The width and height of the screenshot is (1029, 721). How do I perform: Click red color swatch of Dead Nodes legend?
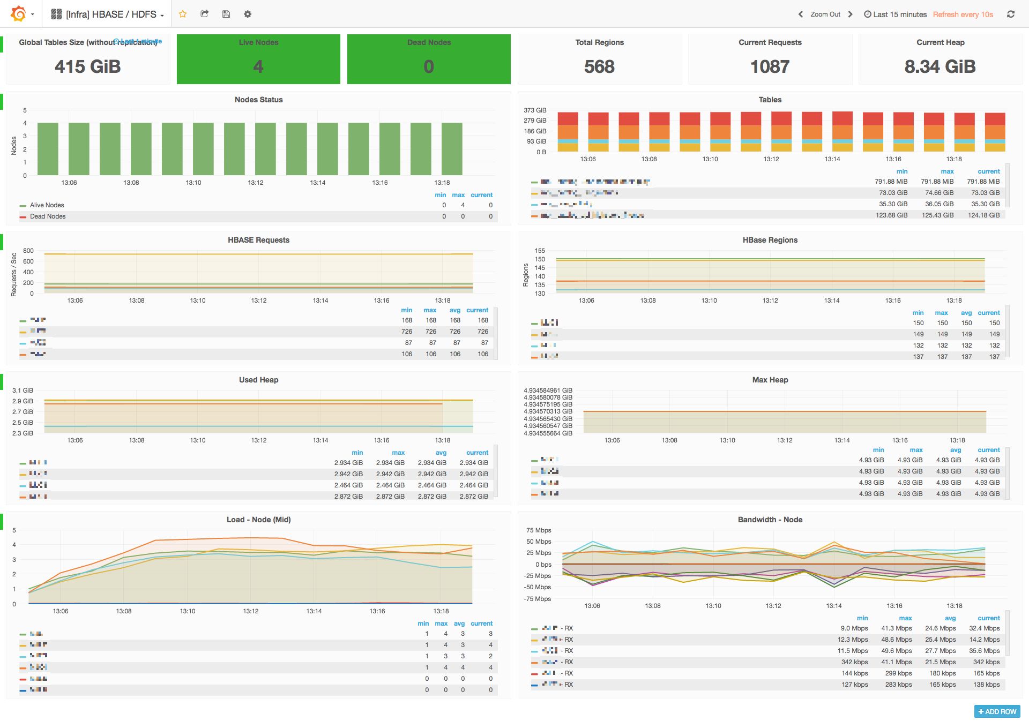tap(23, 217)
